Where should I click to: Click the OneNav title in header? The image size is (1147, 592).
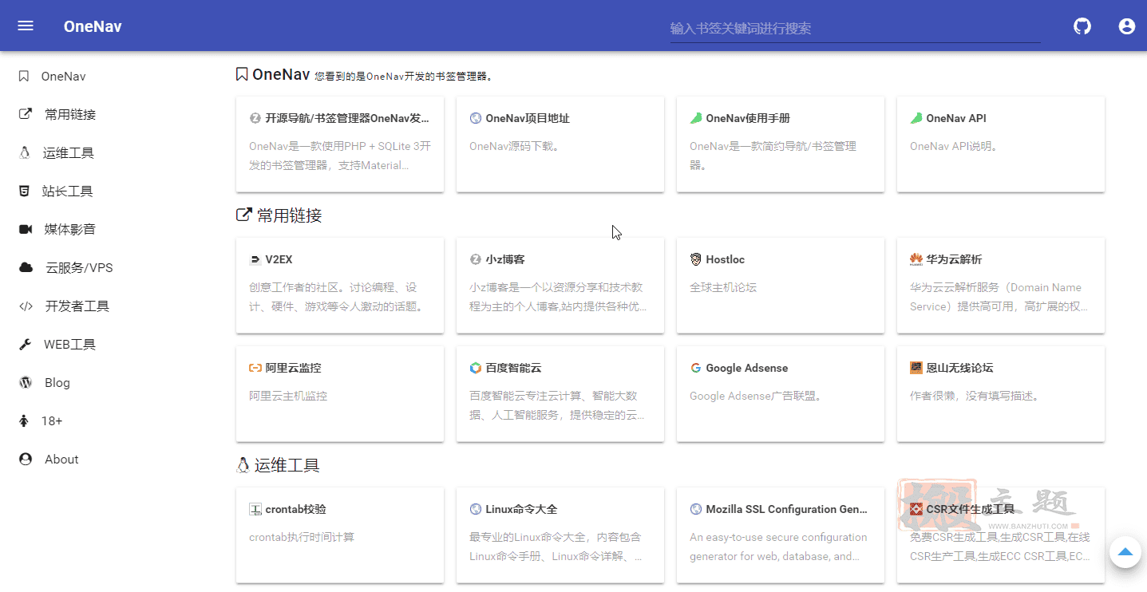pos(93,26)
